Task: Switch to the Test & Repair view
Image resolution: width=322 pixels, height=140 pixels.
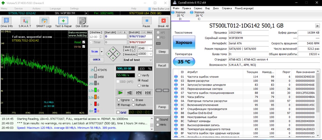Action: (63, 22)
